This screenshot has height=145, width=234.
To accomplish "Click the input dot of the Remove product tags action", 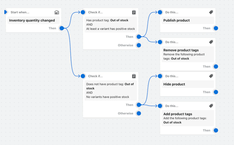I will (160, 42).
